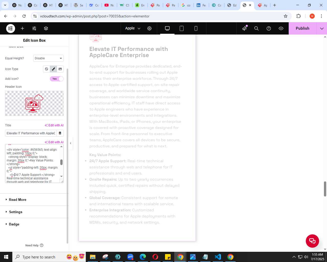Switch to the LinkedIn Fe tab
This screenshot has width=327, height=262.
coord(201,5)
